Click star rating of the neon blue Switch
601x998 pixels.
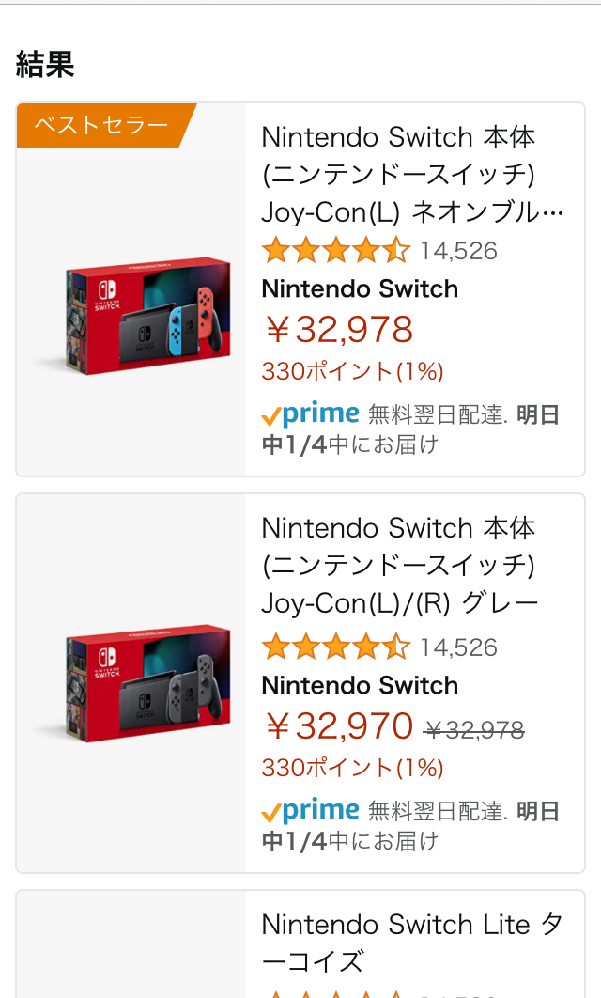[x=336, y=251]
